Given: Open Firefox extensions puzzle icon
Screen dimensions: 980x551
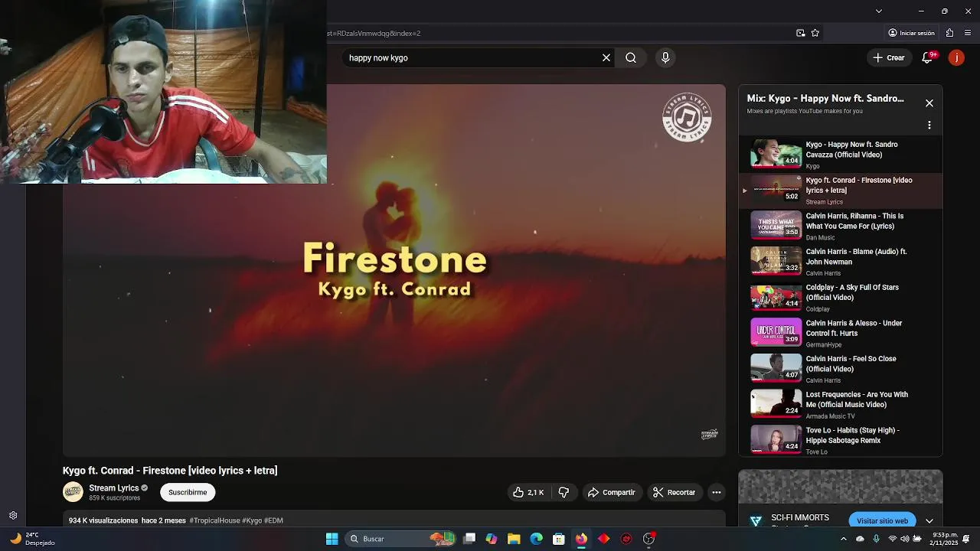Looking at the screenshot, I should point(949,33).
